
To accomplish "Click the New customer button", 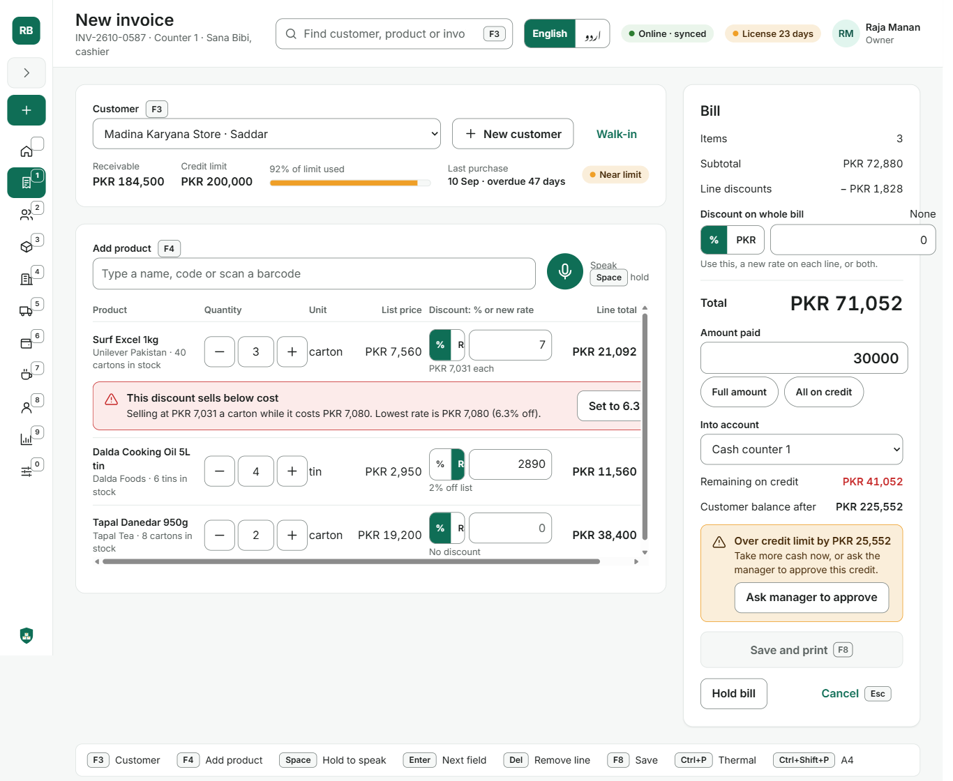I will tap(513, 134).
